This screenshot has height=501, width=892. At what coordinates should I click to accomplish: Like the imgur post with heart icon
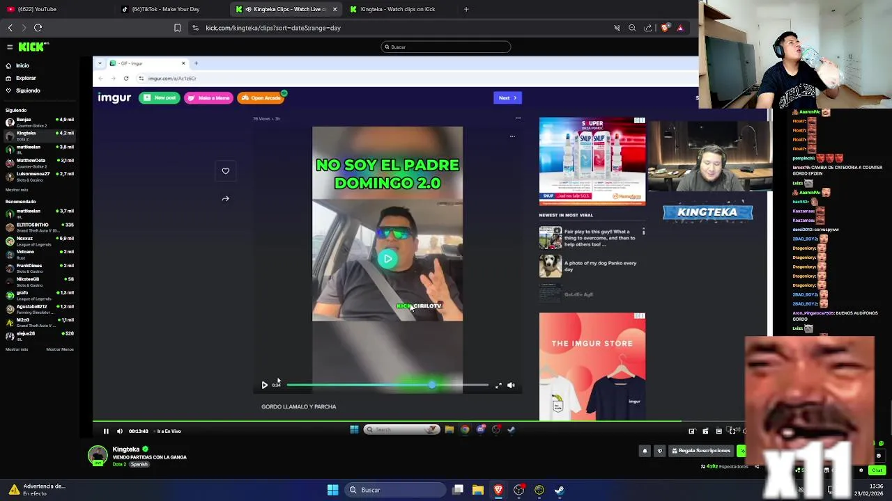(x=225, y=170)
